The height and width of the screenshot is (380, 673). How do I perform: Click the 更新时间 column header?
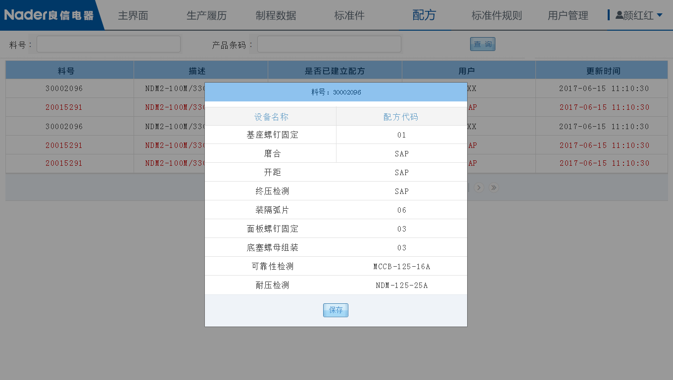point(602,70)
